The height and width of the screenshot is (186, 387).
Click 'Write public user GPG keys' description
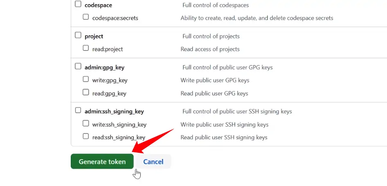pos(215,80)
